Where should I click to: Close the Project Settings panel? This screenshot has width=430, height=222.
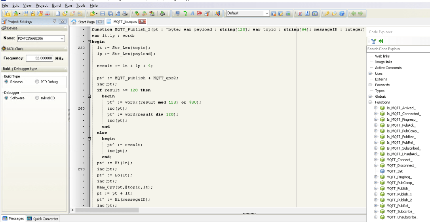(x=63, y=21)
